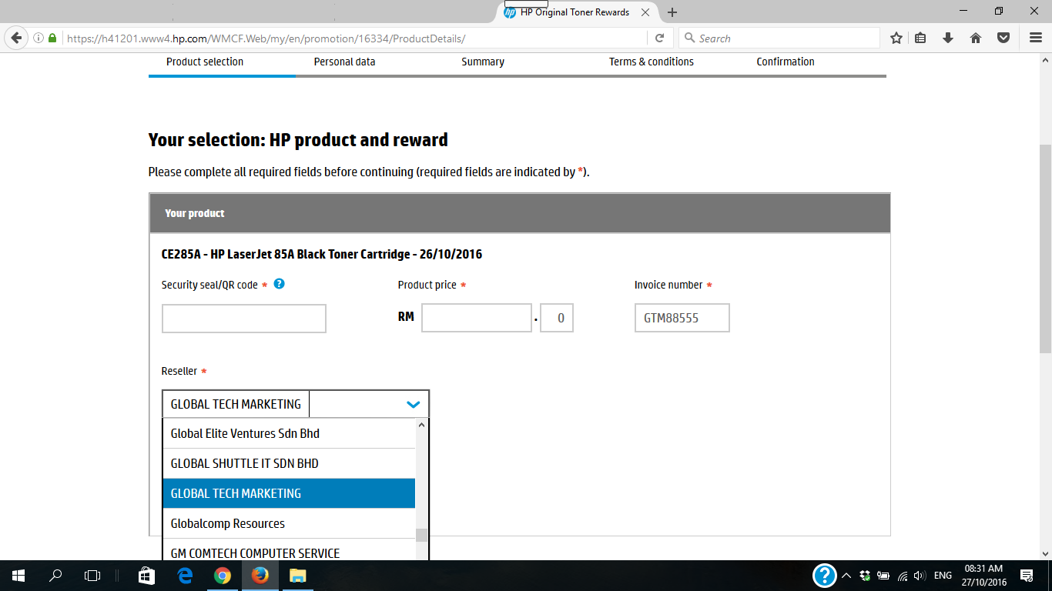Open File Explorer from the taskbar
The height and width of the screenshot is (591, 1052).
297,575
